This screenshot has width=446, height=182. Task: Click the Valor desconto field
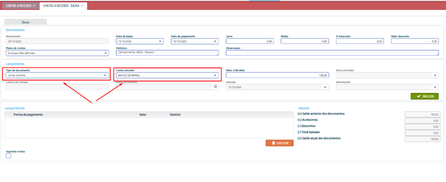click(x=415, y=42)
